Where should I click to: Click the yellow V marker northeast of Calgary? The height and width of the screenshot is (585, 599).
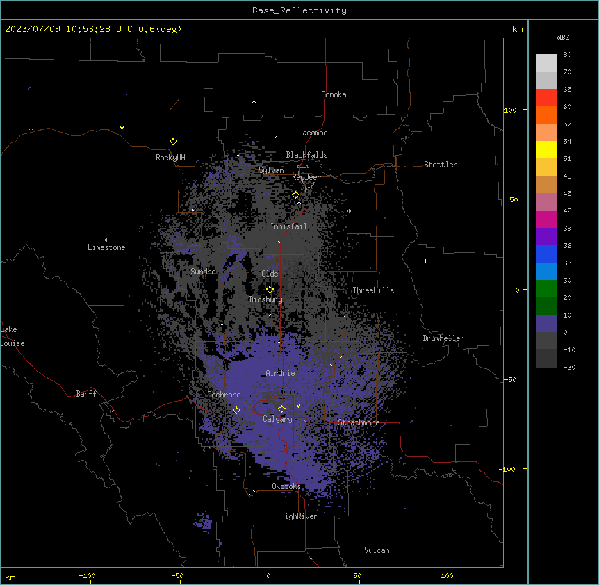tap(298, 406)
